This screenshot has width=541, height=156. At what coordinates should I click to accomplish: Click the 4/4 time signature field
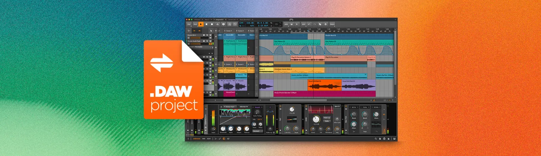click(x=252, y=26)
